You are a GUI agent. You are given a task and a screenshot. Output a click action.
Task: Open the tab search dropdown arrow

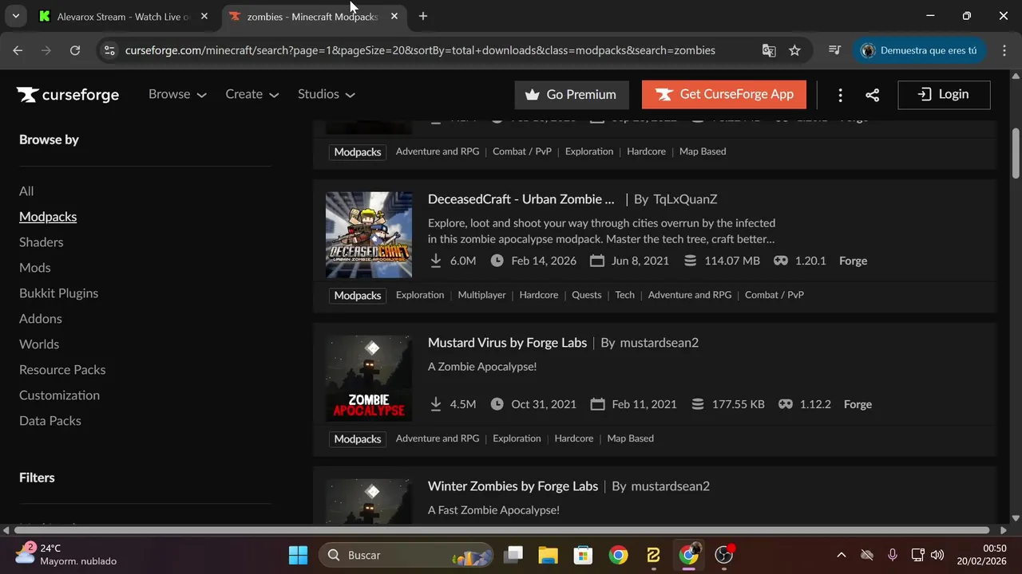16,16
